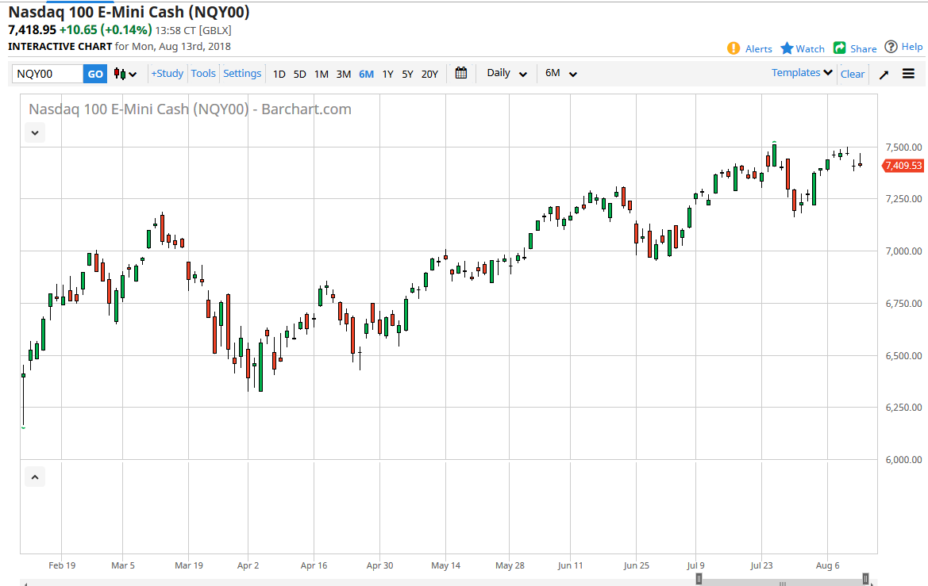Click the green Share icon
This screenshot has height=586, width=928.
pyautogui.click(x=840, y=48)
